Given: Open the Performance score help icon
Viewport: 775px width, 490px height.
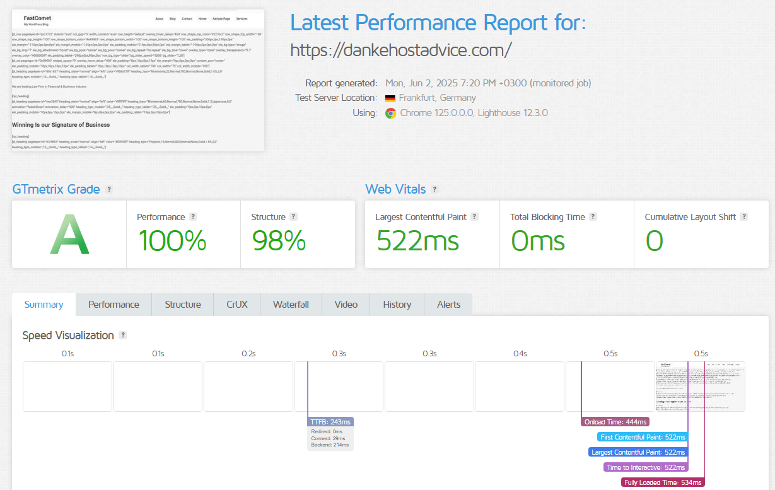Looking at the screenshot, I should point(193,216).
